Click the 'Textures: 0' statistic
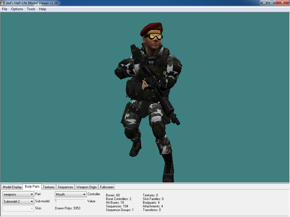The image size is (290, 217). click(x=150, y=195)
